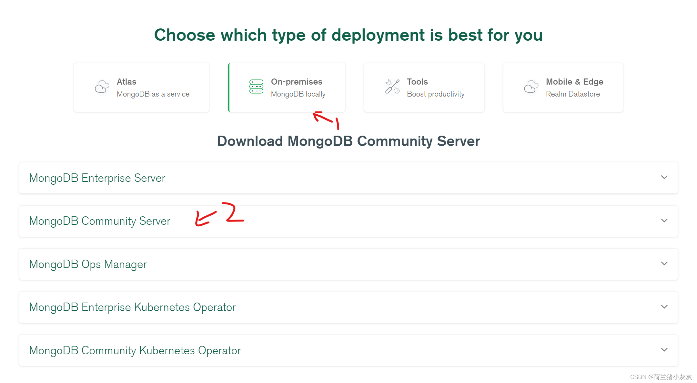Open the MongoDB Community Server title

(100, 221)
